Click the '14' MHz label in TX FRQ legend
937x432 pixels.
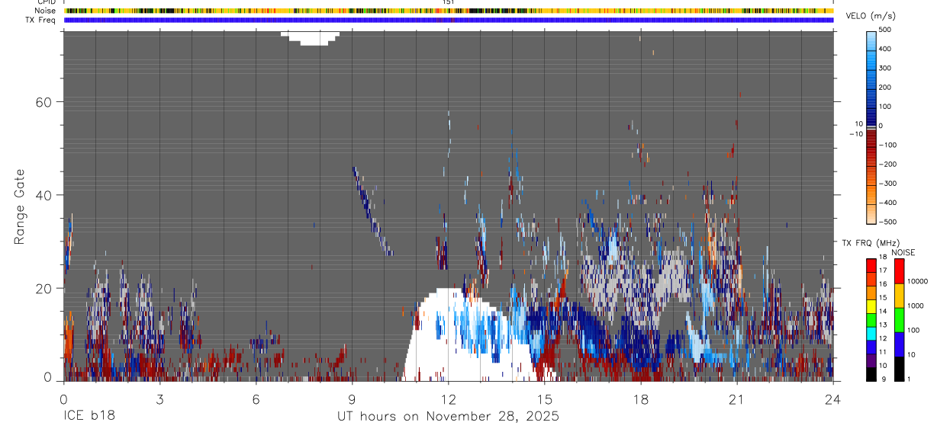pos(883,312)
